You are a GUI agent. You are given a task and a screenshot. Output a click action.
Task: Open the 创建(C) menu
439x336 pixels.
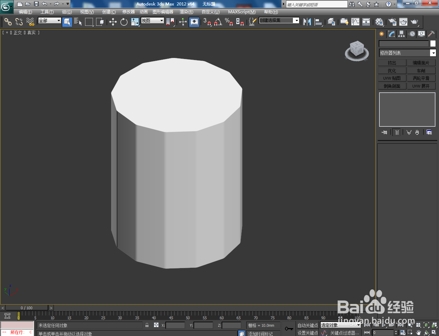click(x=109, y=12)
